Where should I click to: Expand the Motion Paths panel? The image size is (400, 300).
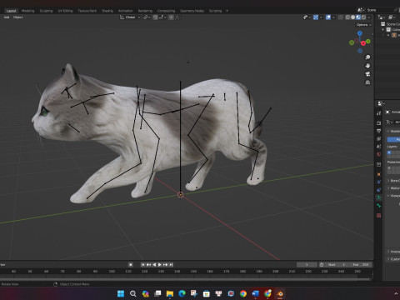tap(393, 188)
